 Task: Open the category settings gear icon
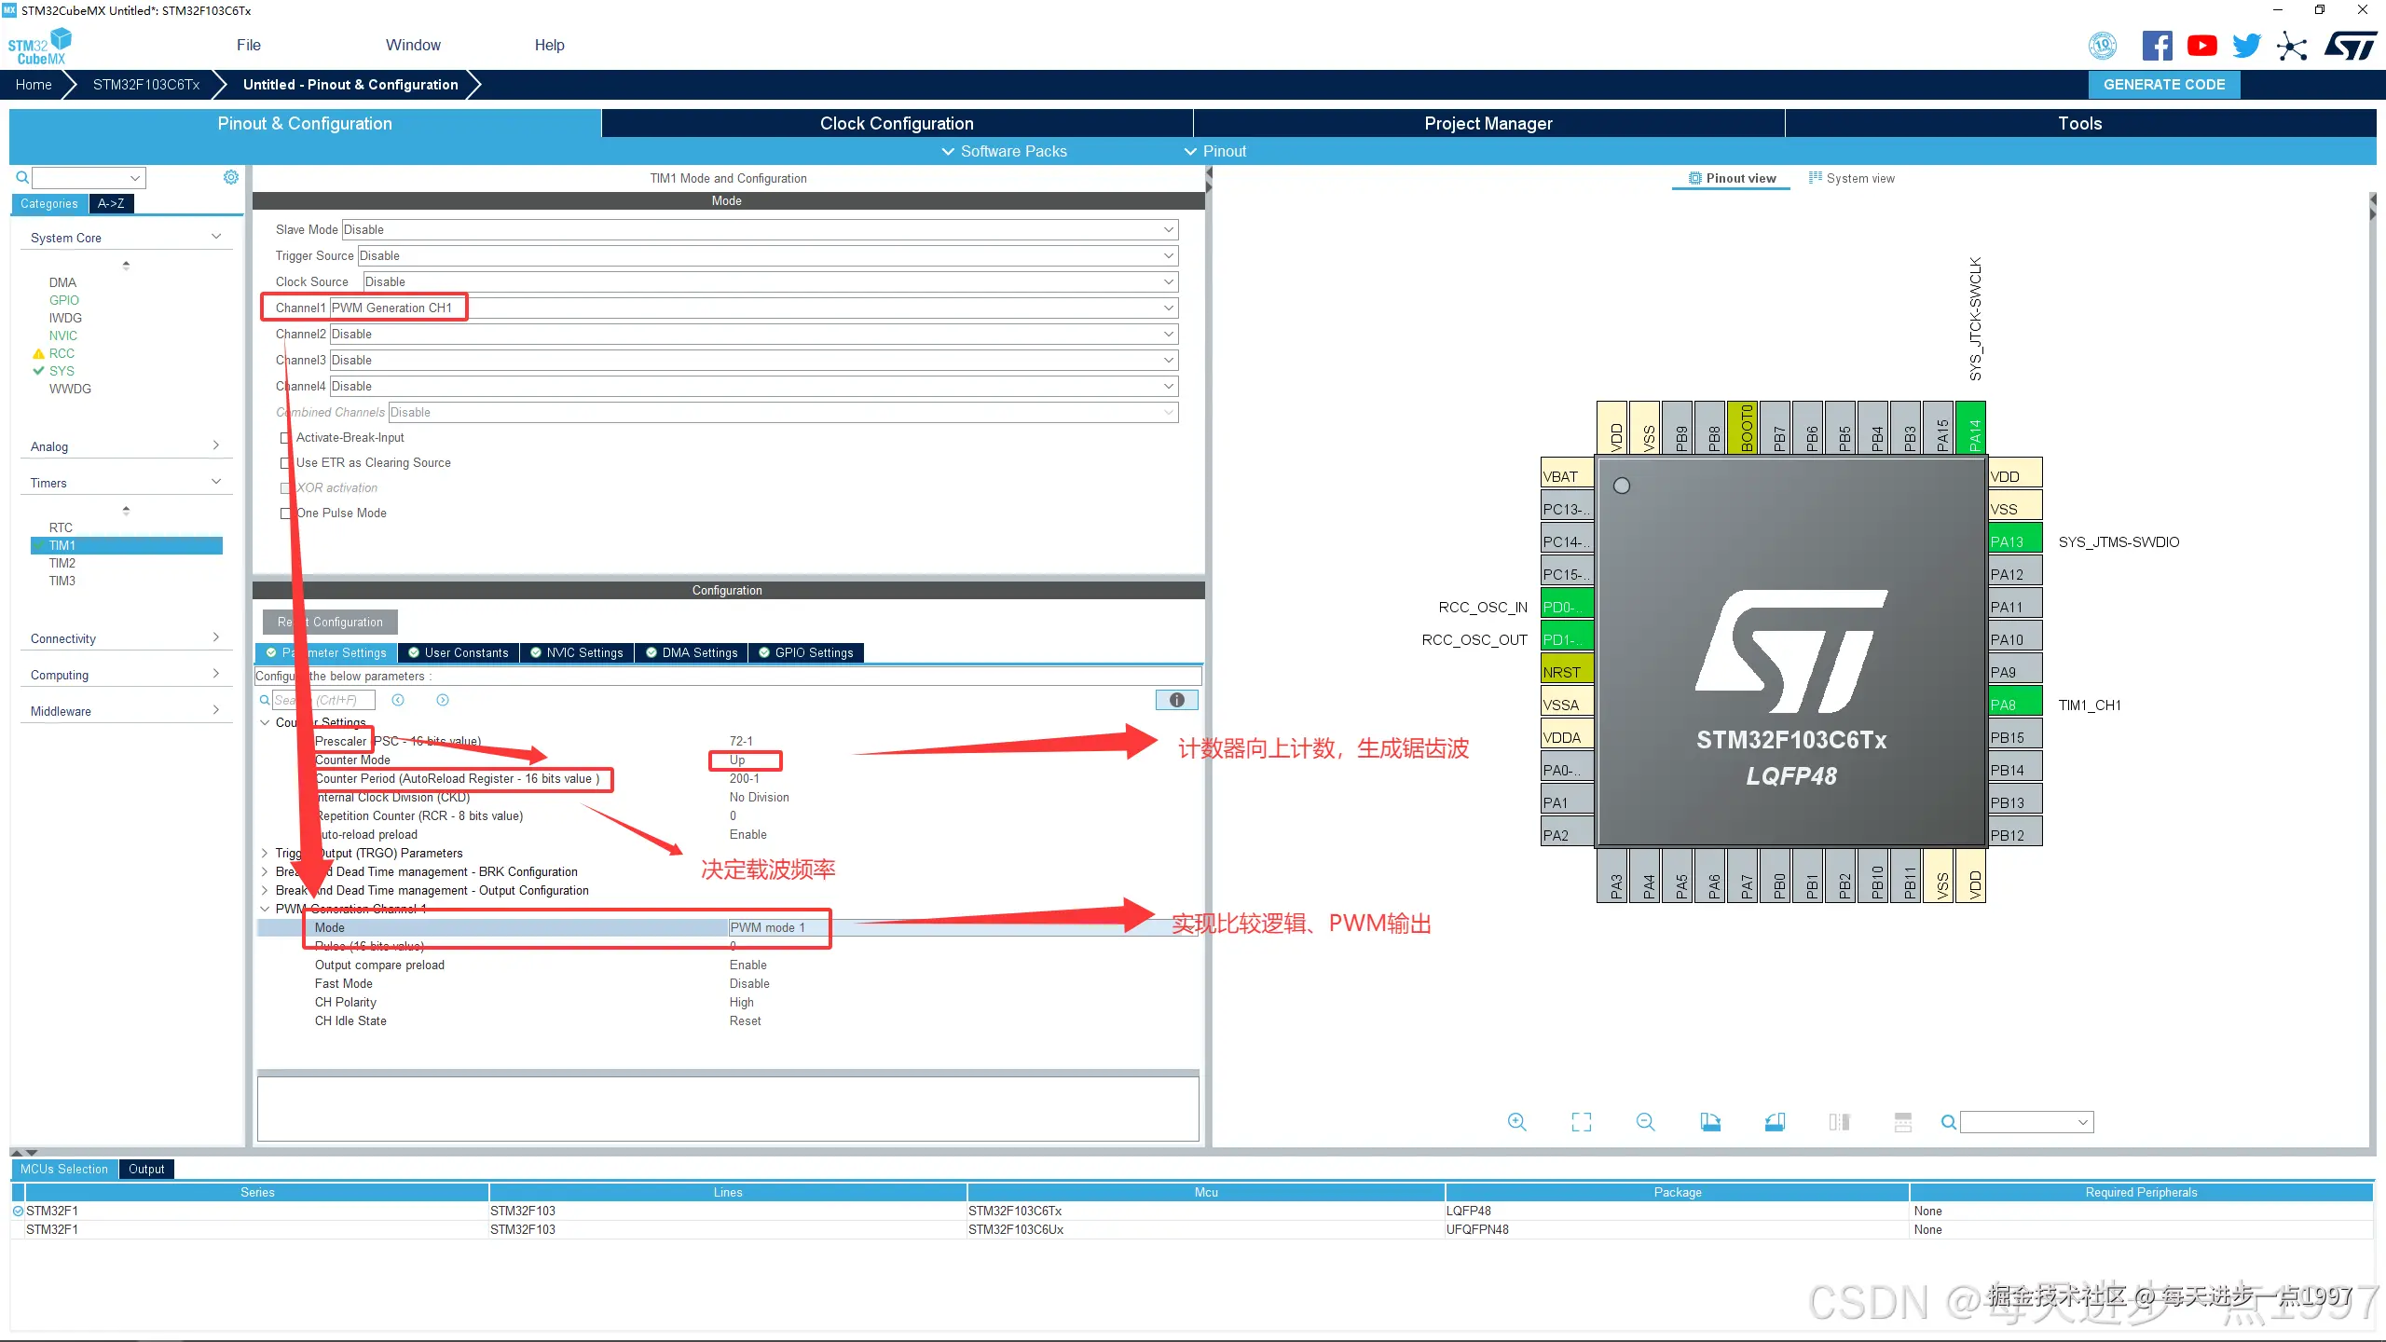pyautogui.click(x=231, y=177)
